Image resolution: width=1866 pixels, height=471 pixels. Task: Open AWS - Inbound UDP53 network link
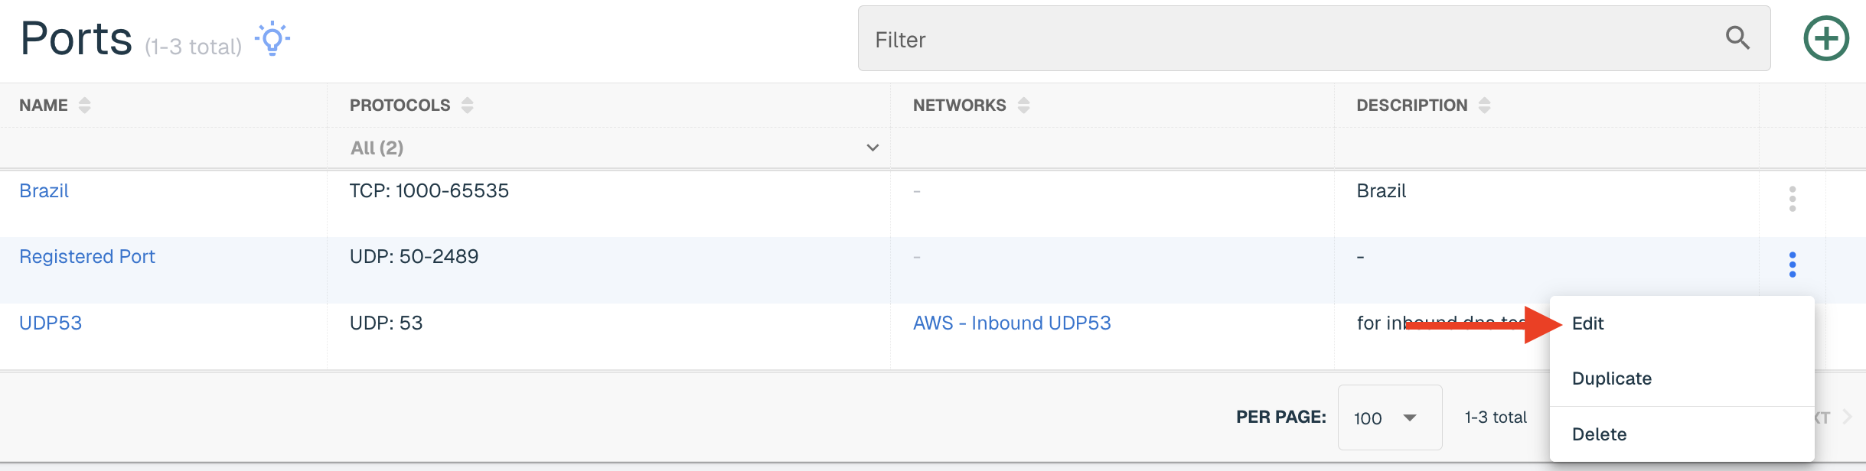pyautogui.click(x=1012, y=323)
